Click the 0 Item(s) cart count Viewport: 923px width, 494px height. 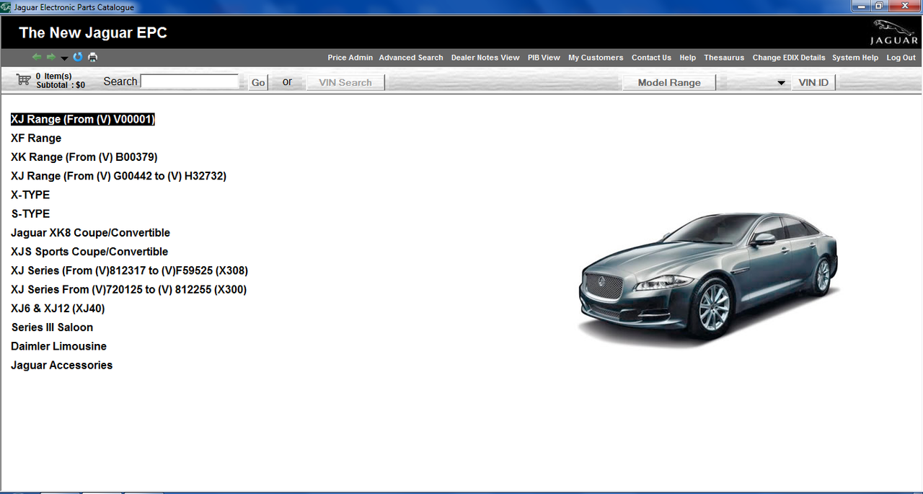point(54,76)
